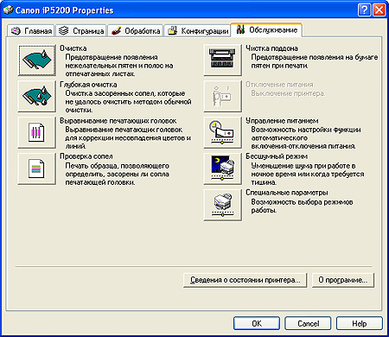The image size is (389, 337).
Task: Run the Проверка сопел nozzle check icon
Action: [x=37, y=168]
